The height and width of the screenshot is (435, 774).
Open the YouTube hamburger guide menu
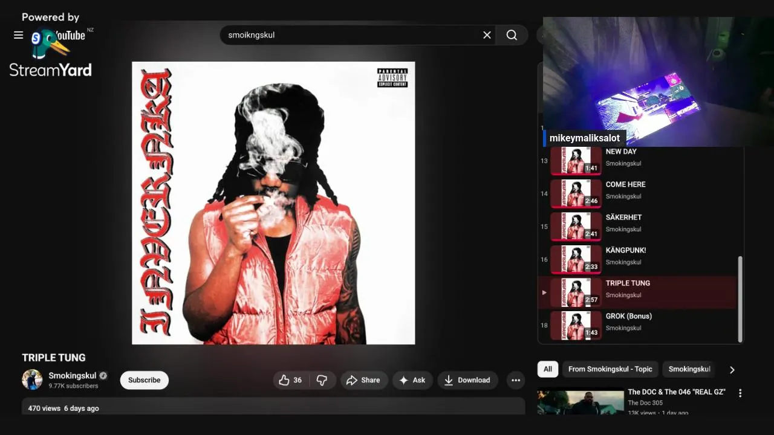click(x=19, y=35)
